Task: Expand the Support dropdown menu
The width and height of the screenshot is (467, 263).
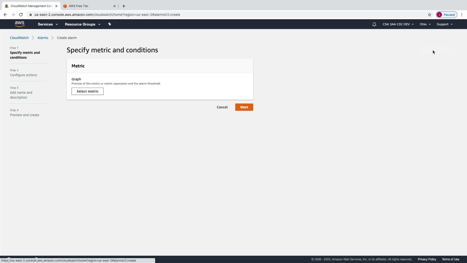Action: 444,24
